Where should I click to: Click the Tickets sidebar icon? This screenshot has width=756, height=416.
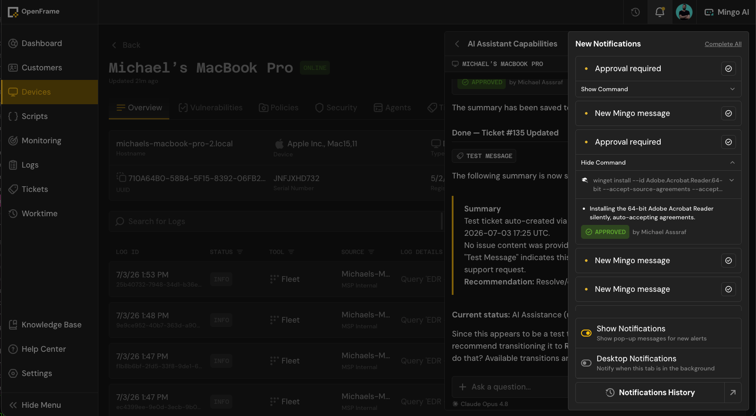[13, 189]
